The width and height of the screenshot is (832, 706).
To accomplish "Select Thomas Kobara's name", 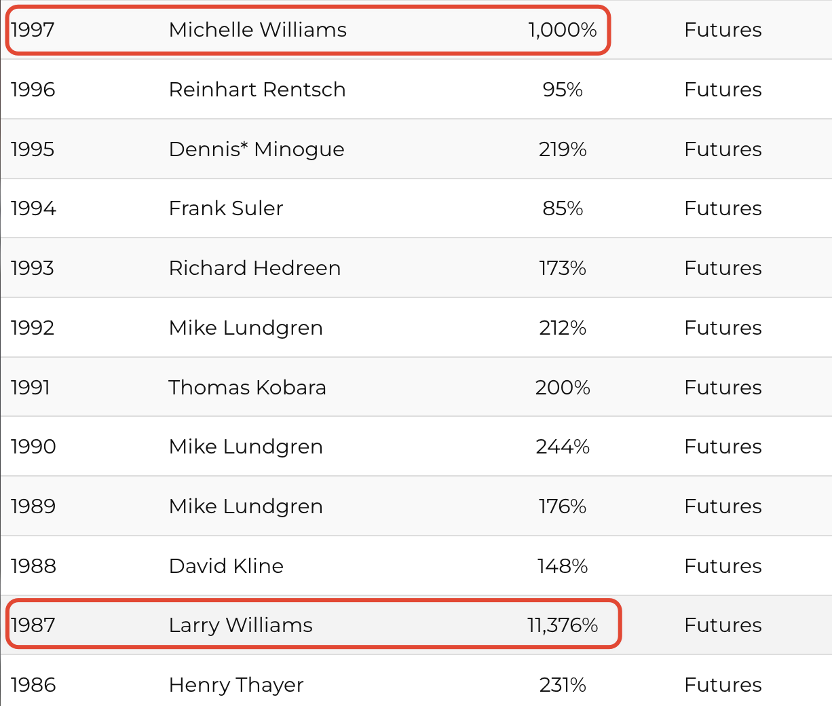I will pyautogui.click(x=247, y=388).
